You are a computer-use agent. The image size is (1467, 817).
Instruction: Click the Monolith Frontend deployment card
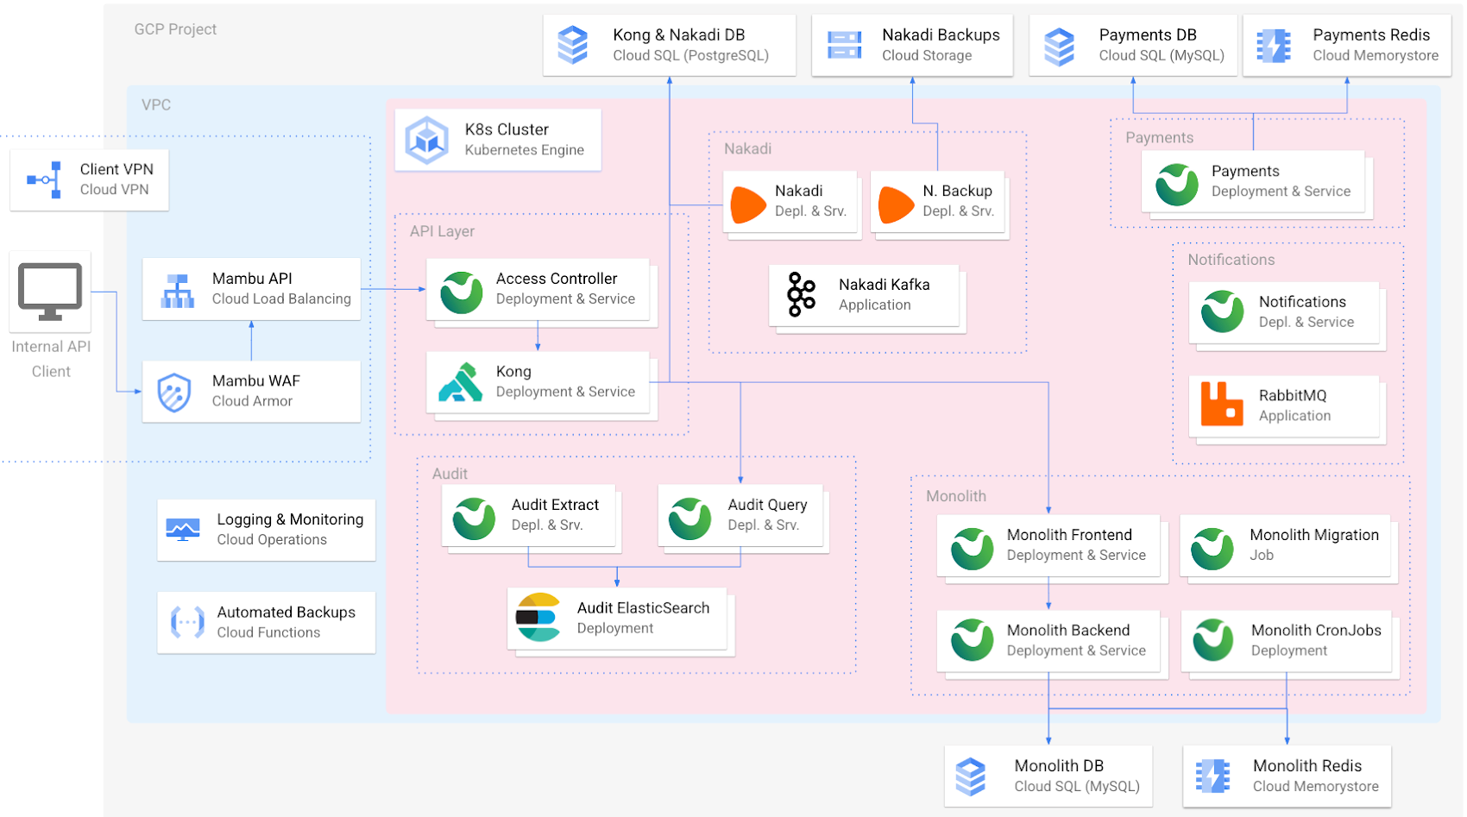coord(1048,545)
